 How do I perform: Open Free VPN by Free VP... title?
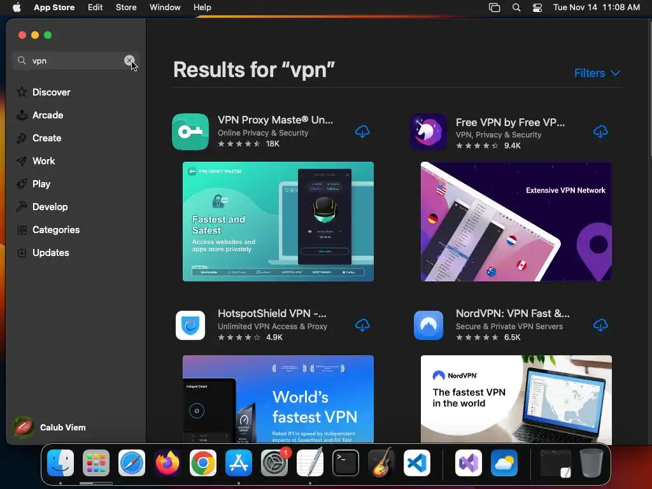[x=510, y=123]
